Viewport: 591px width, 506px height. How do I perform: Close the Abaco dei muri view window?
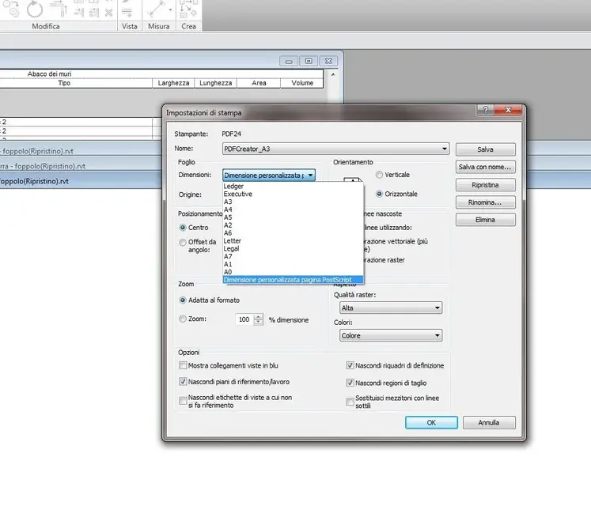[x=328, y=61]
